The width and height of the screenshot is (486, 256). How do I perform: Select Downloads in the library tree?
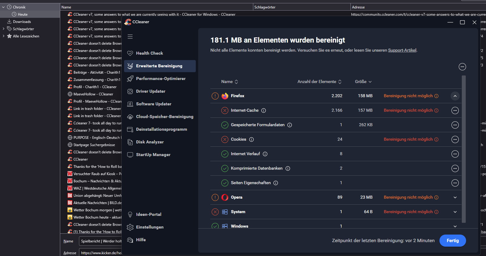pos(22,22)
